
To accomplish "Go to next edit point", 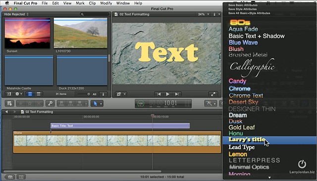I will [177, 94].
